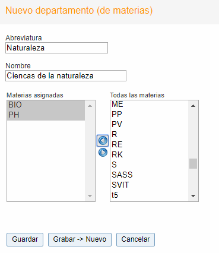Click the right arrow to remove subject
The image size is (219, 253).
pyautogui.click(x=103, y=153)
